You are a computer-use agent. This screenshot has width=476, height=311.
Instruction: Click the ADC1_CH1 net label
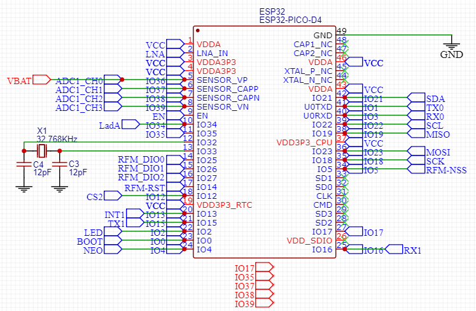pos(79,90)
